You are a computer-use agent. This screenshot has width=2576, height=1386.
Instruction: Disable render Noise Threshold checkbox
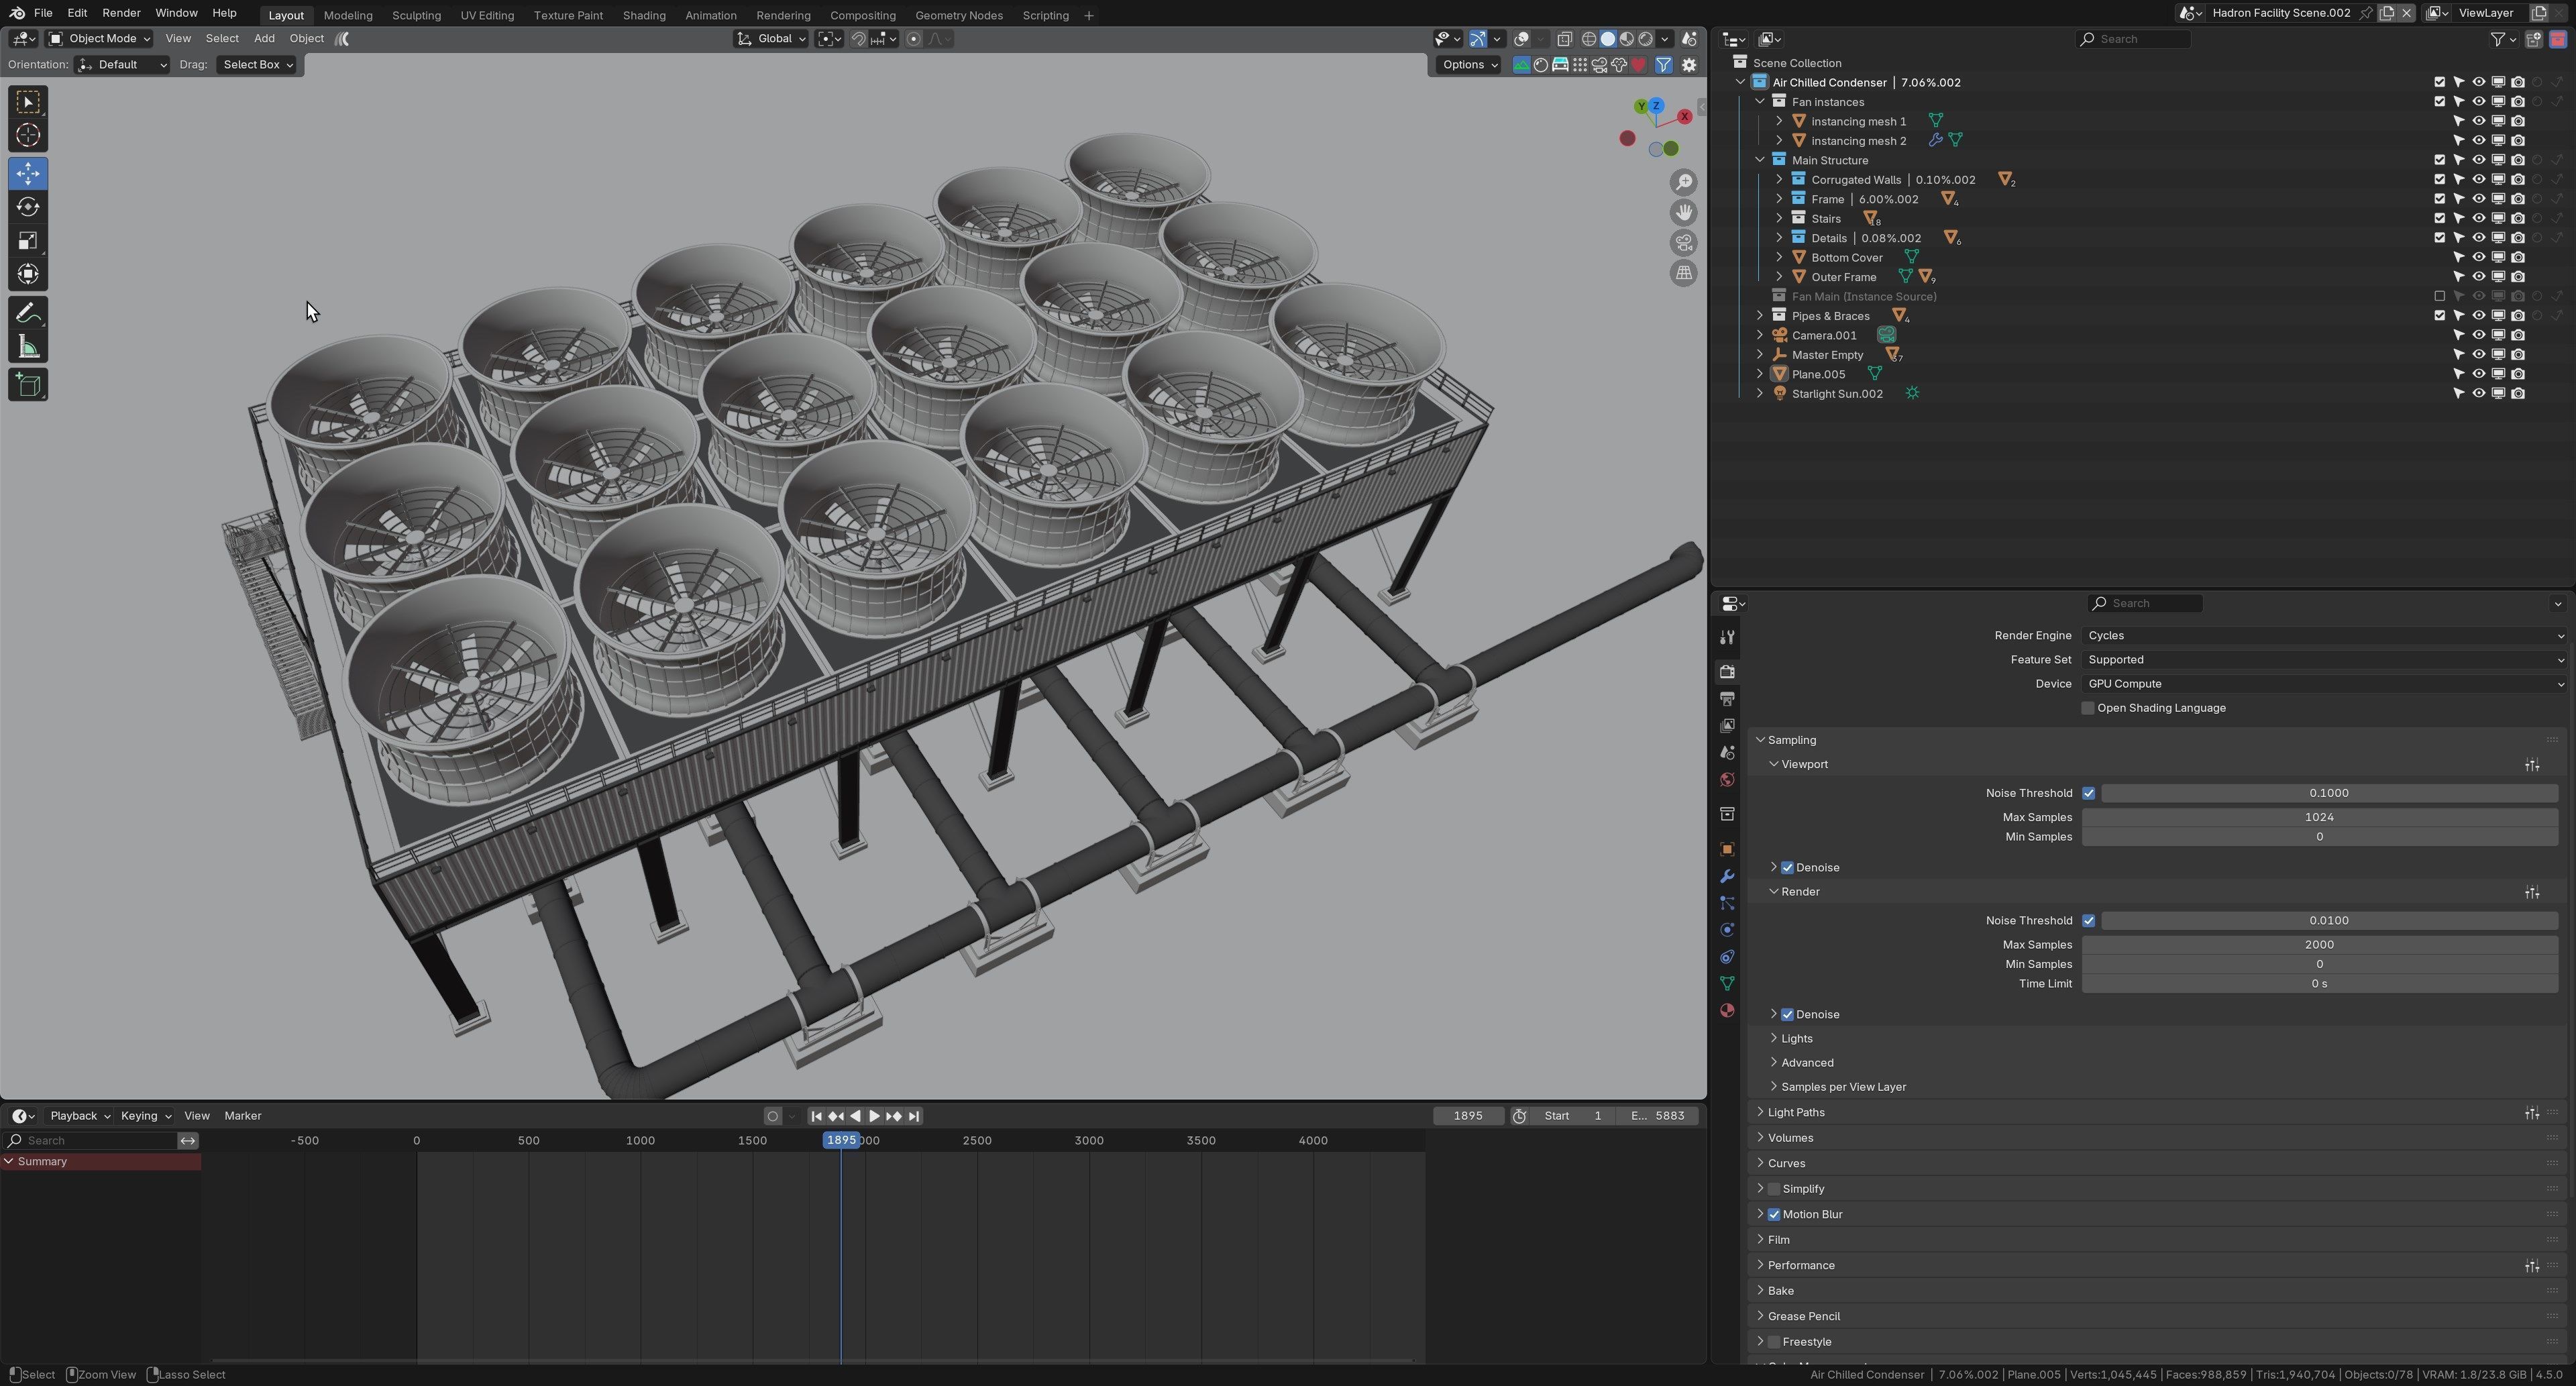coord(2088,921)
